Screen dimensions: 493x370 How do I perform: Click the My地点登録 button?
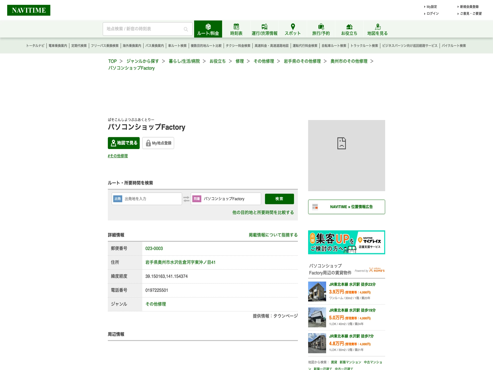point(158,143)
